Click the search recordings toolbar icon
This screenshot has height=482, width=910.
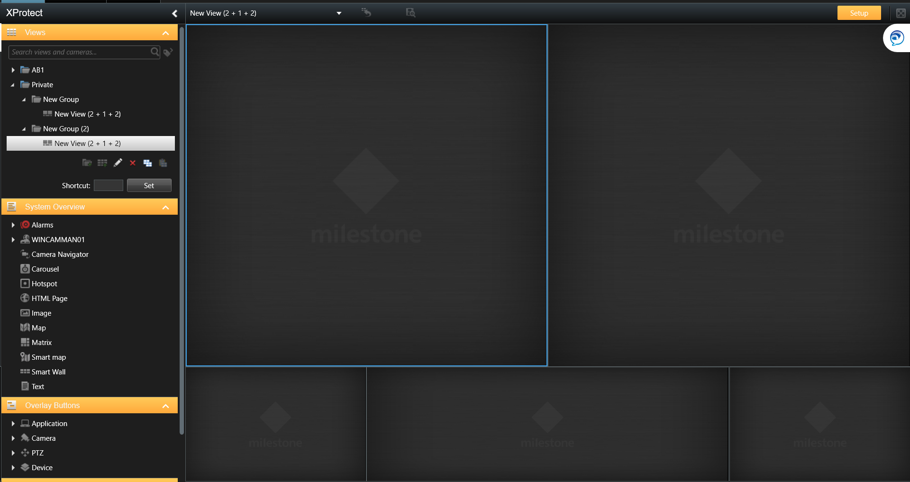pos(410,12)
